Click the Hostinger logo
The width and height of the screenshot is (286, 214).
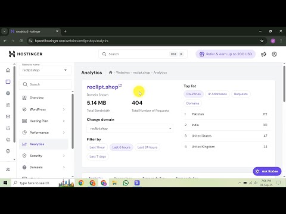click(26, 54)
